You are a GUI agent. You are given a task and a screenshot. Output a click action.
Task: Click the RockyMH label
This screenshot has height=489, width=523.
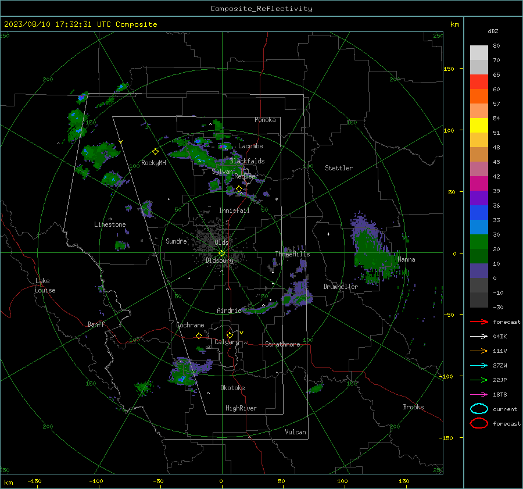click(x=153, y=163)
